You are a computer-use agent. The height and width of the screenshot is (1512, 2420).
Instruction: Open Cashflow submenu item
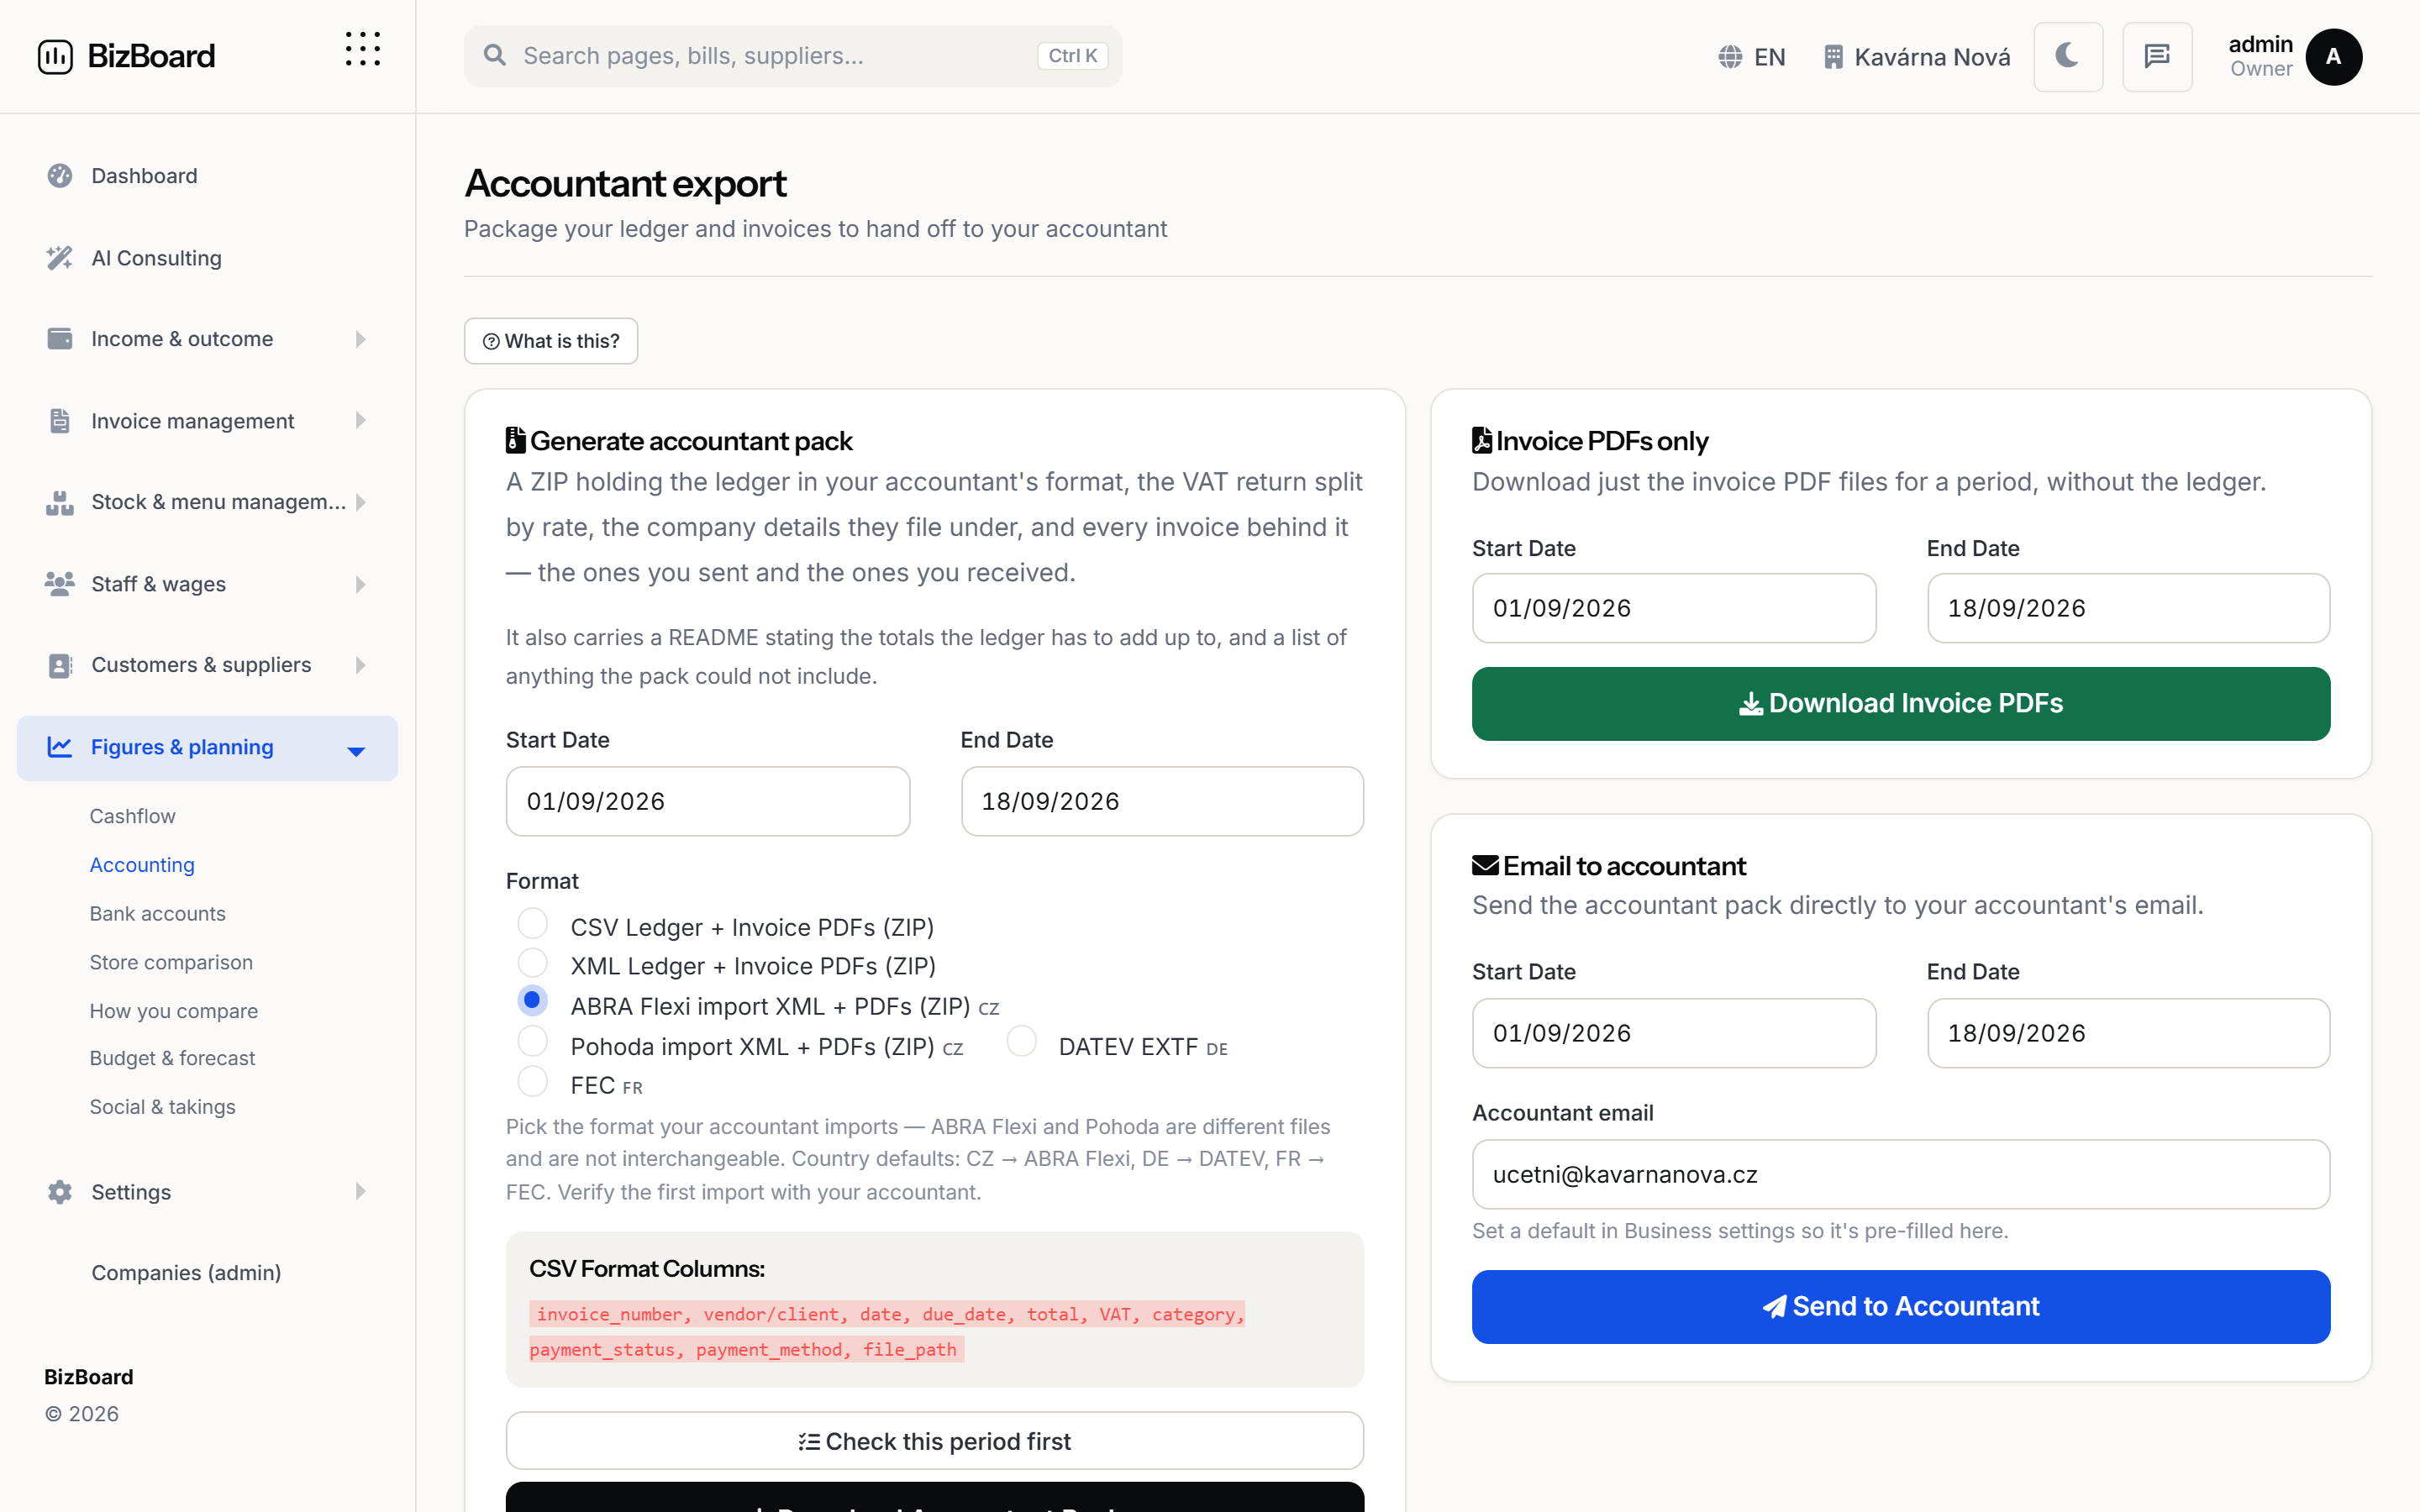tap(132, 816)
